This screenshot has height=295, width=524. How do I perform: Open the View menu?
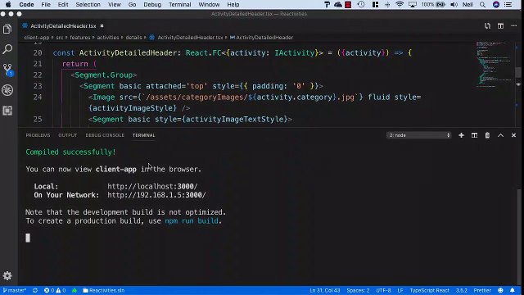[115, 5]
